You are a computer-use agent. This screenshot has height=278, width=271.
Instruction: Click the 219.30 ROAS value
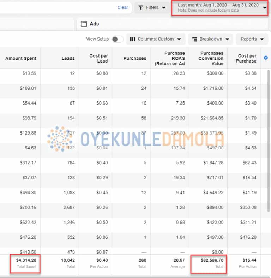pos(178,118)
